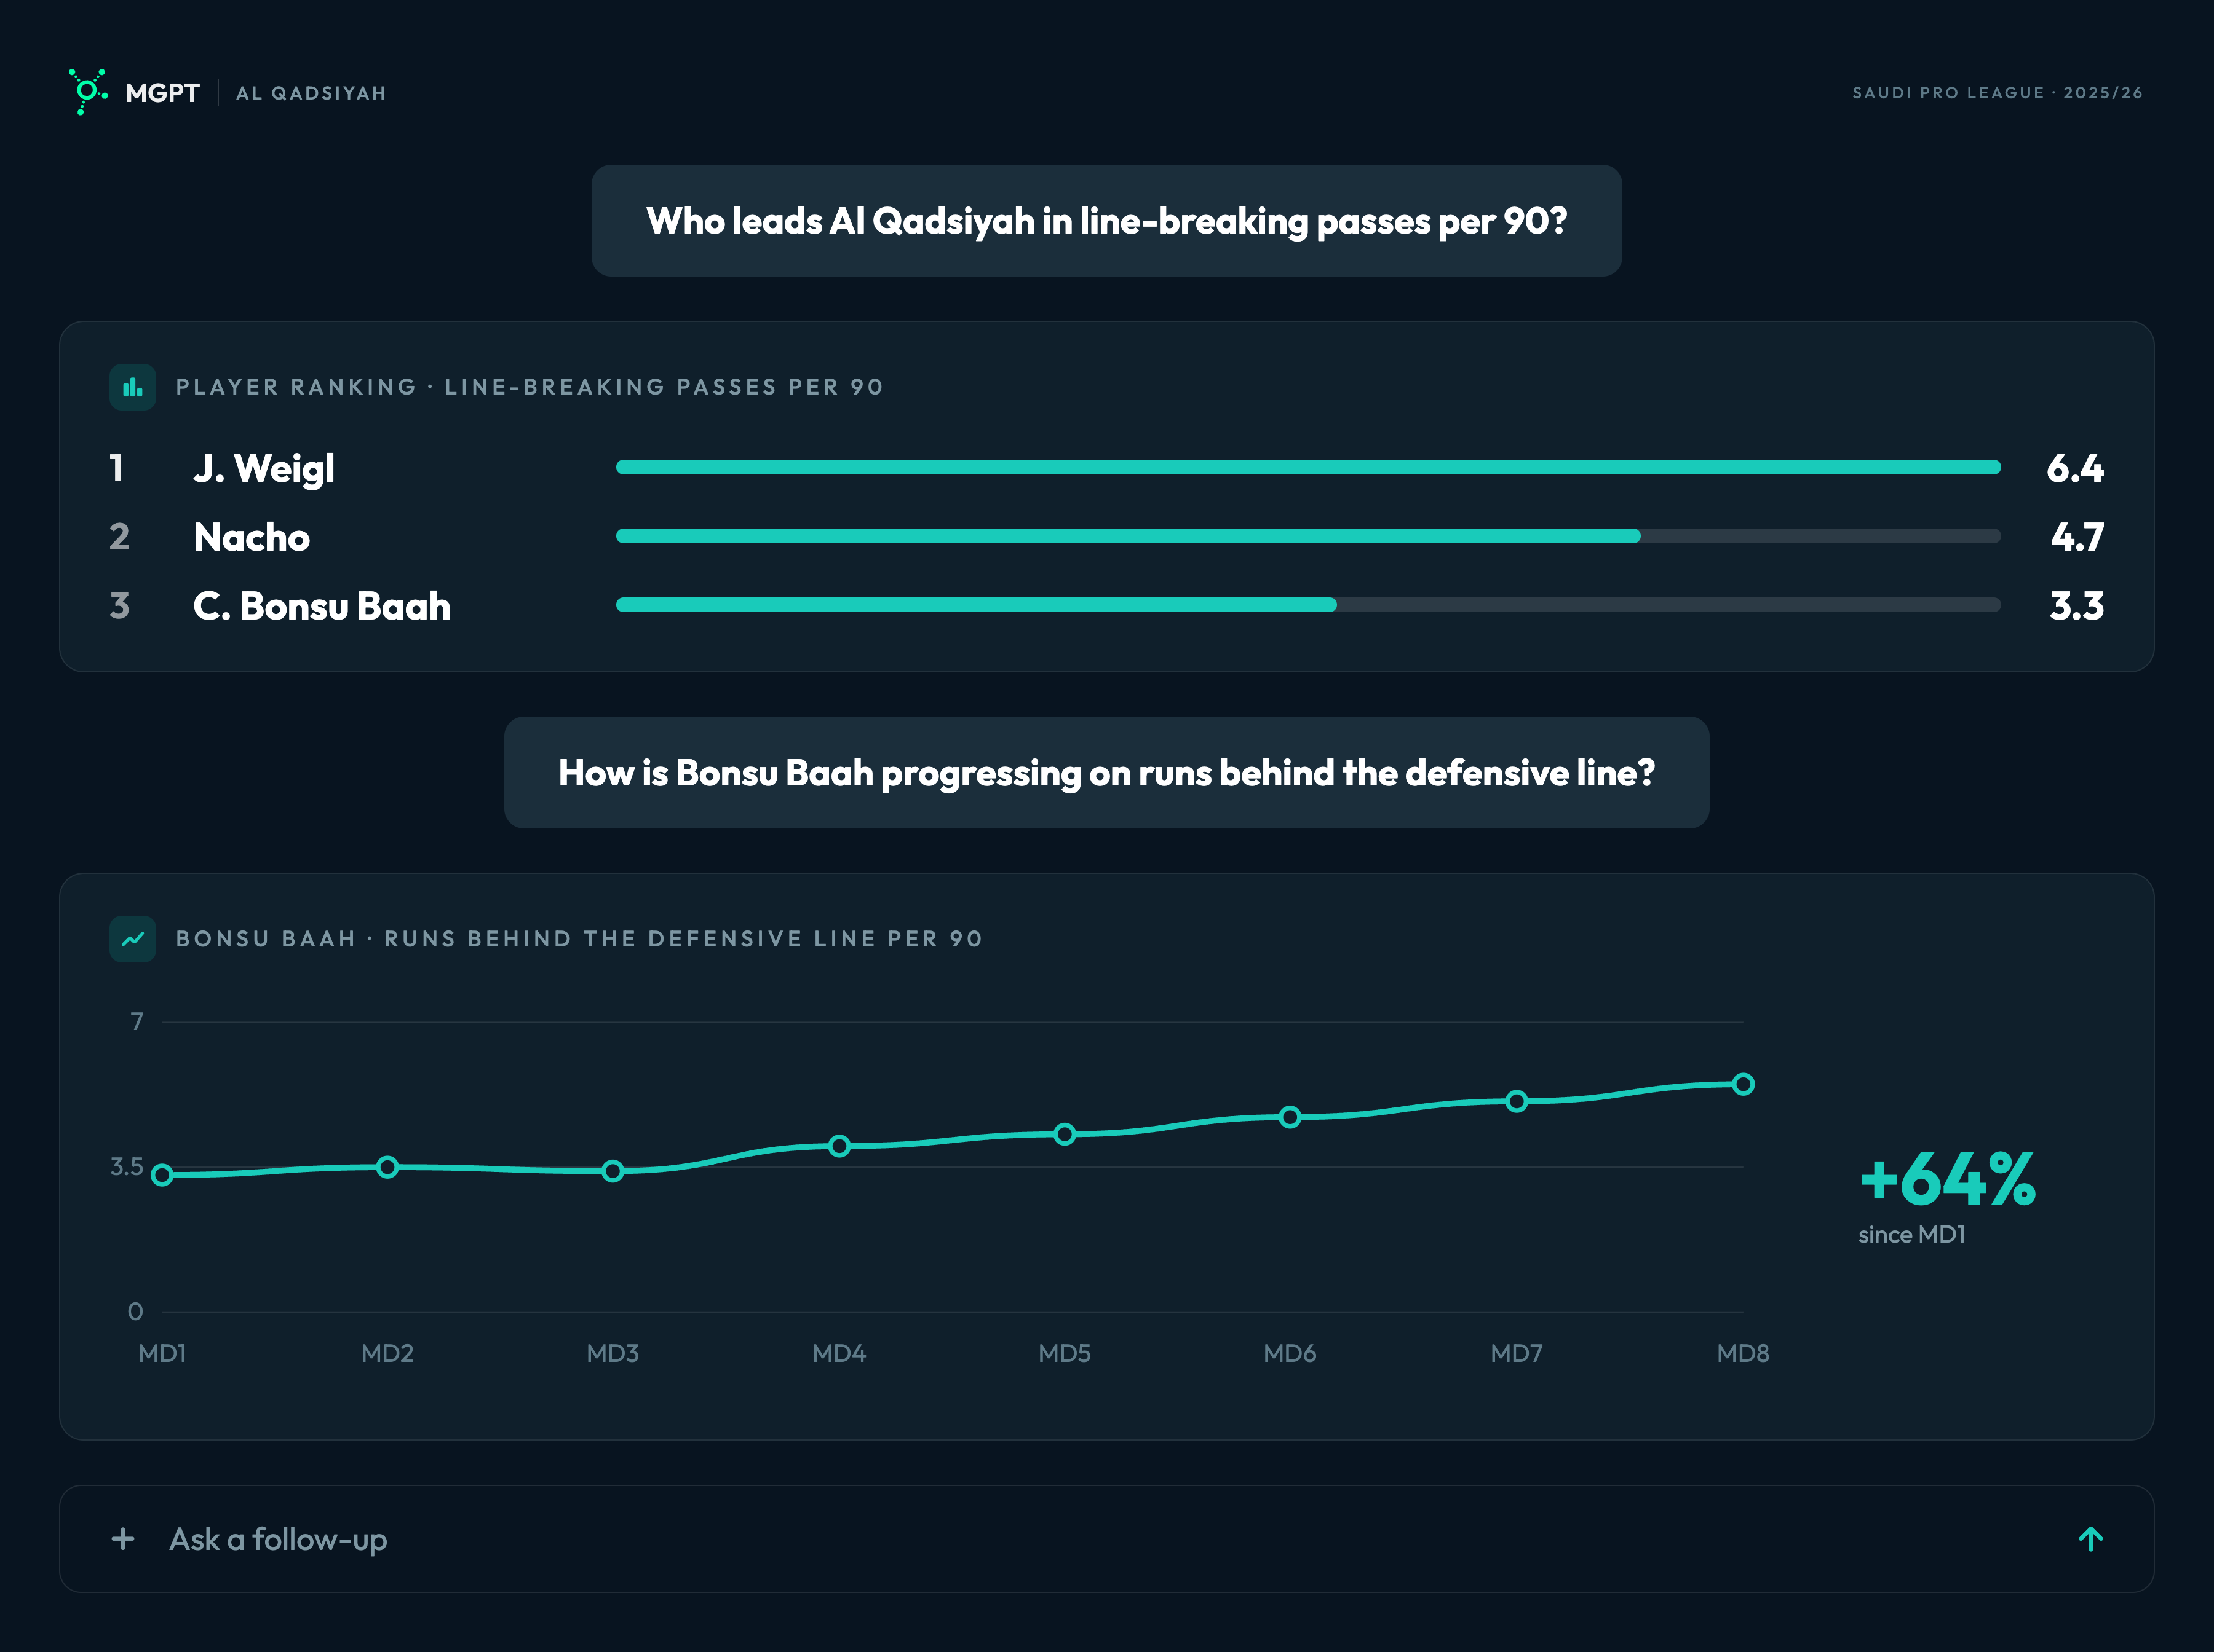The image size is (2214, 1652).
Task: Click the MD1 data point on chart
Action: pyautogui.click(x=162, y=1175)
